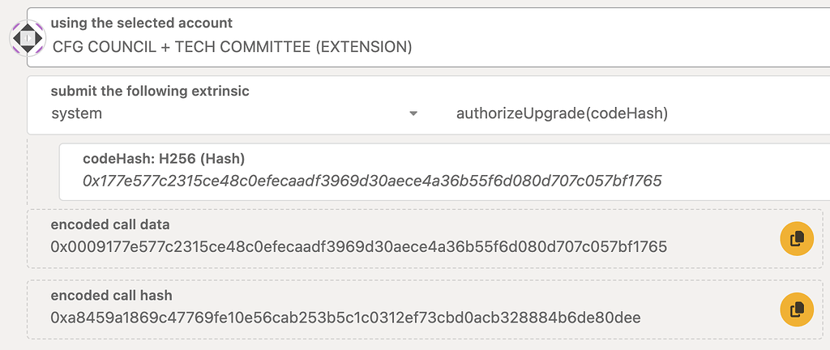Image resolution: width=830 pixels, height=350 pixels.
Task: Click the "encoded call hash" label
Action: 111,296
